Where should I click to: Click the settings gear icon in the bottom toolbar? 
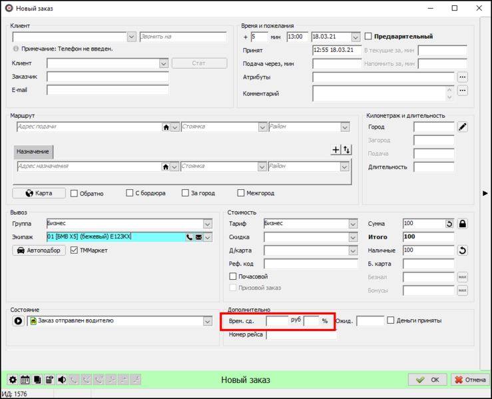point(13,380)
